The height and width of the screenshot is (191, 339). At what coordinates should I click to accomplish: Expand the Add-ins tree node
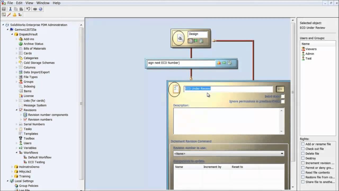(16, 39)
